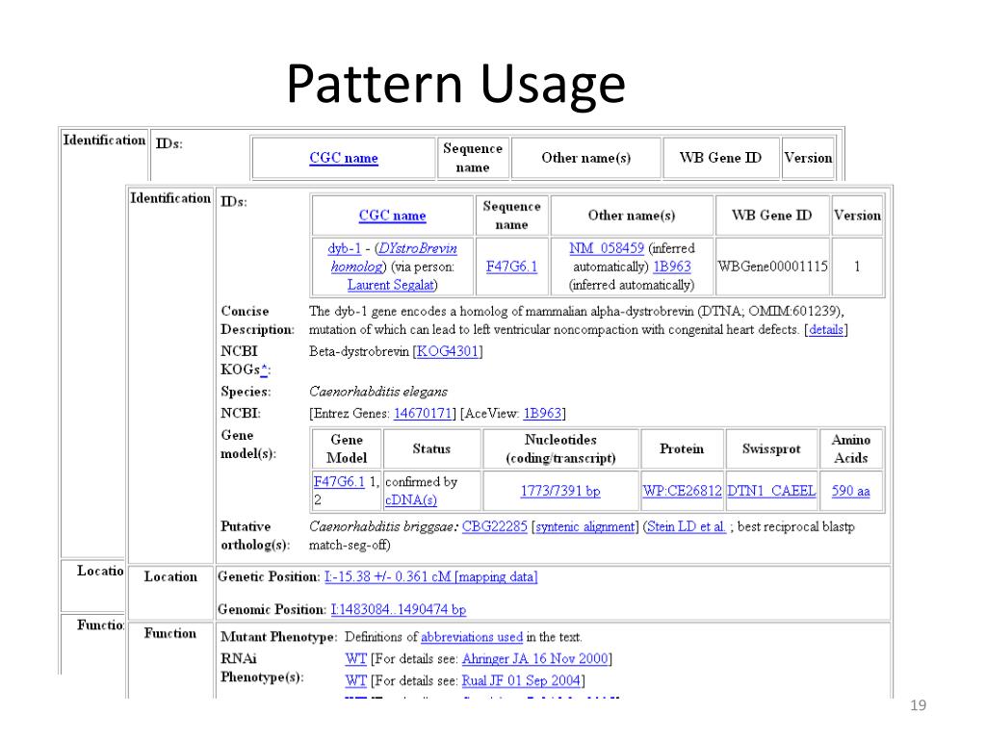986x739 pixels.
Task: Follow the syntenic alignment link
Action: point(585,526)
